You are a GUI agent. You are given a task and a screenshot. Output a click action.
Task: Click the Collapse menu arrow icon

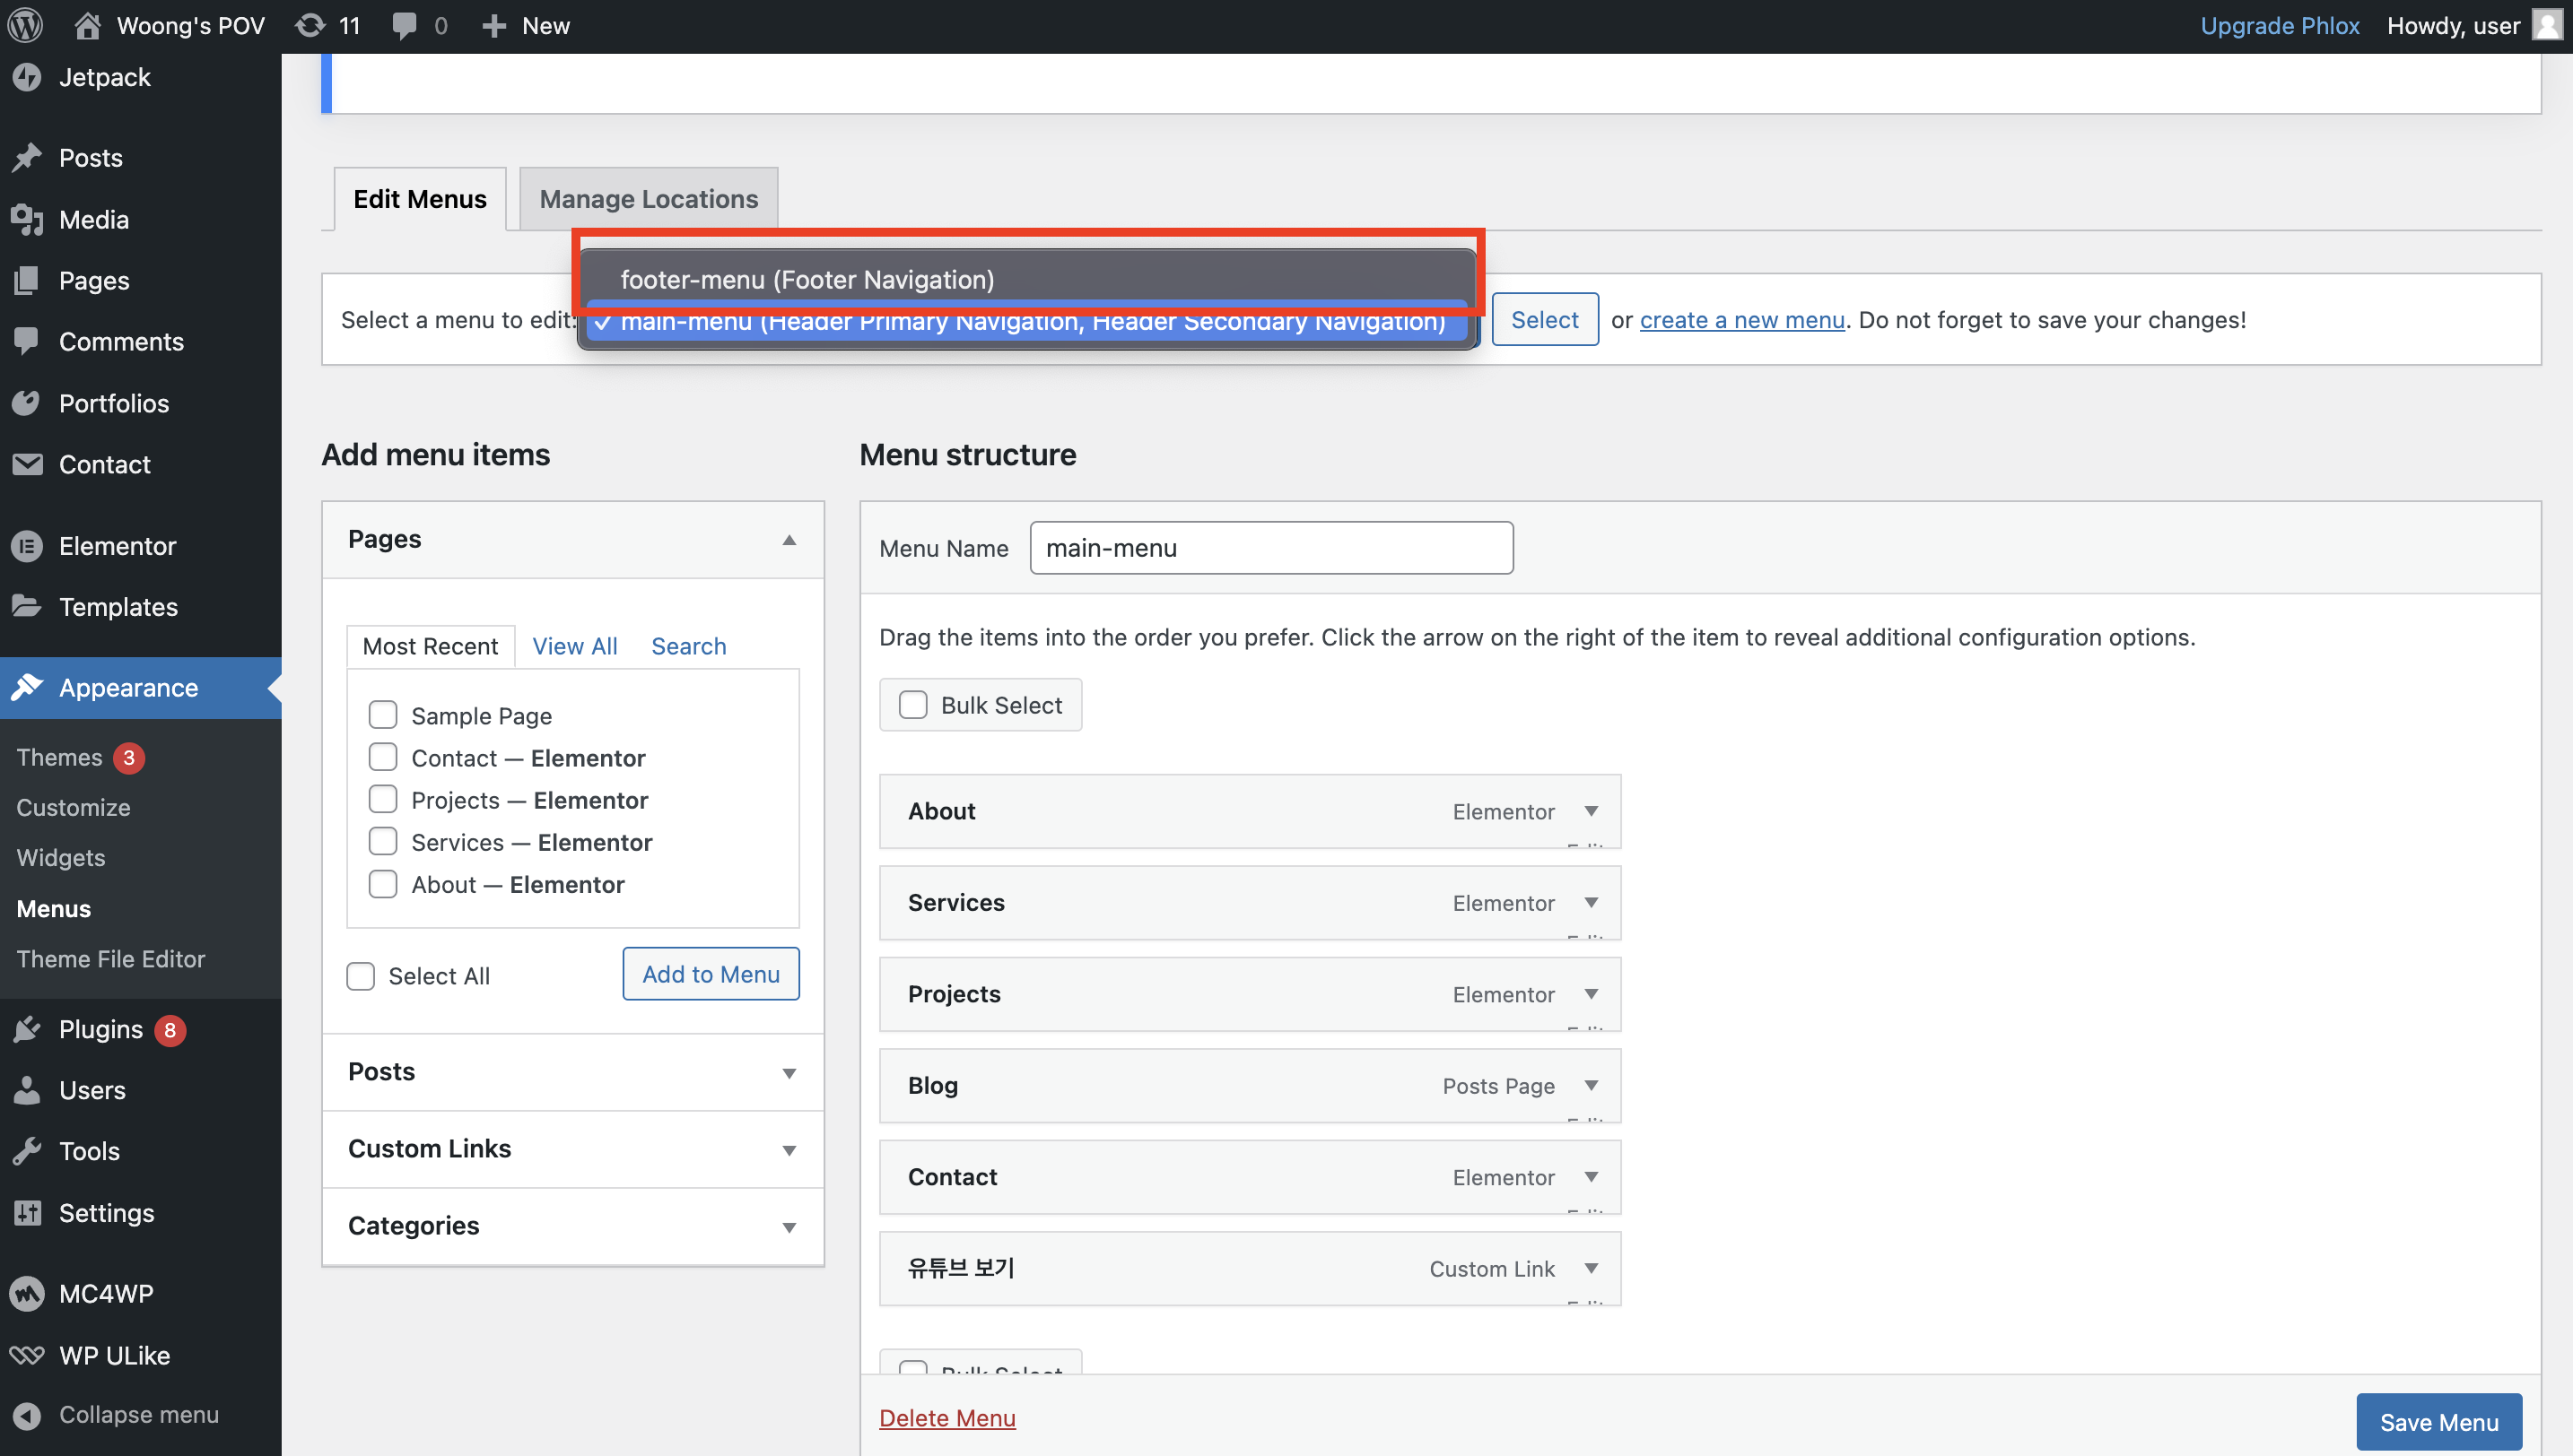27,1414
